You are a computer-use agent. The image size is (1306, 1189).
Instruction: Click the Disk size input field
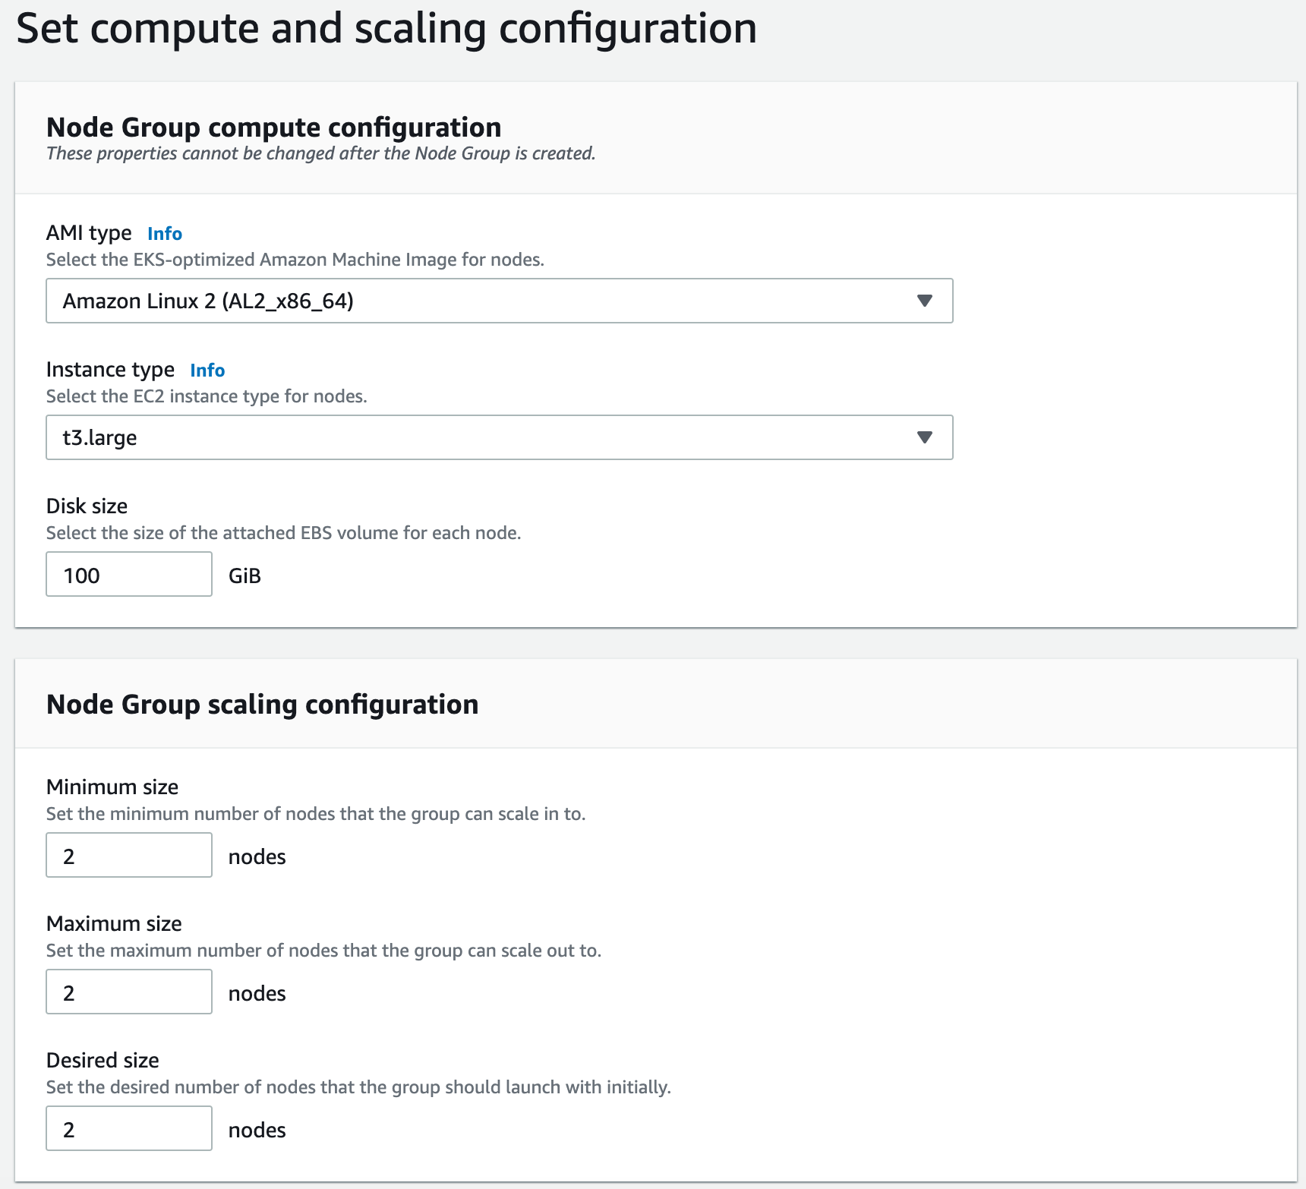click(129, 574)
